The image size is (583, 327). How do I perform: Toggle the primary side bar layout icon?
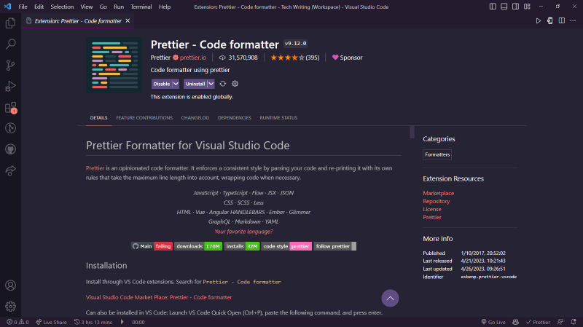(493, 7)
